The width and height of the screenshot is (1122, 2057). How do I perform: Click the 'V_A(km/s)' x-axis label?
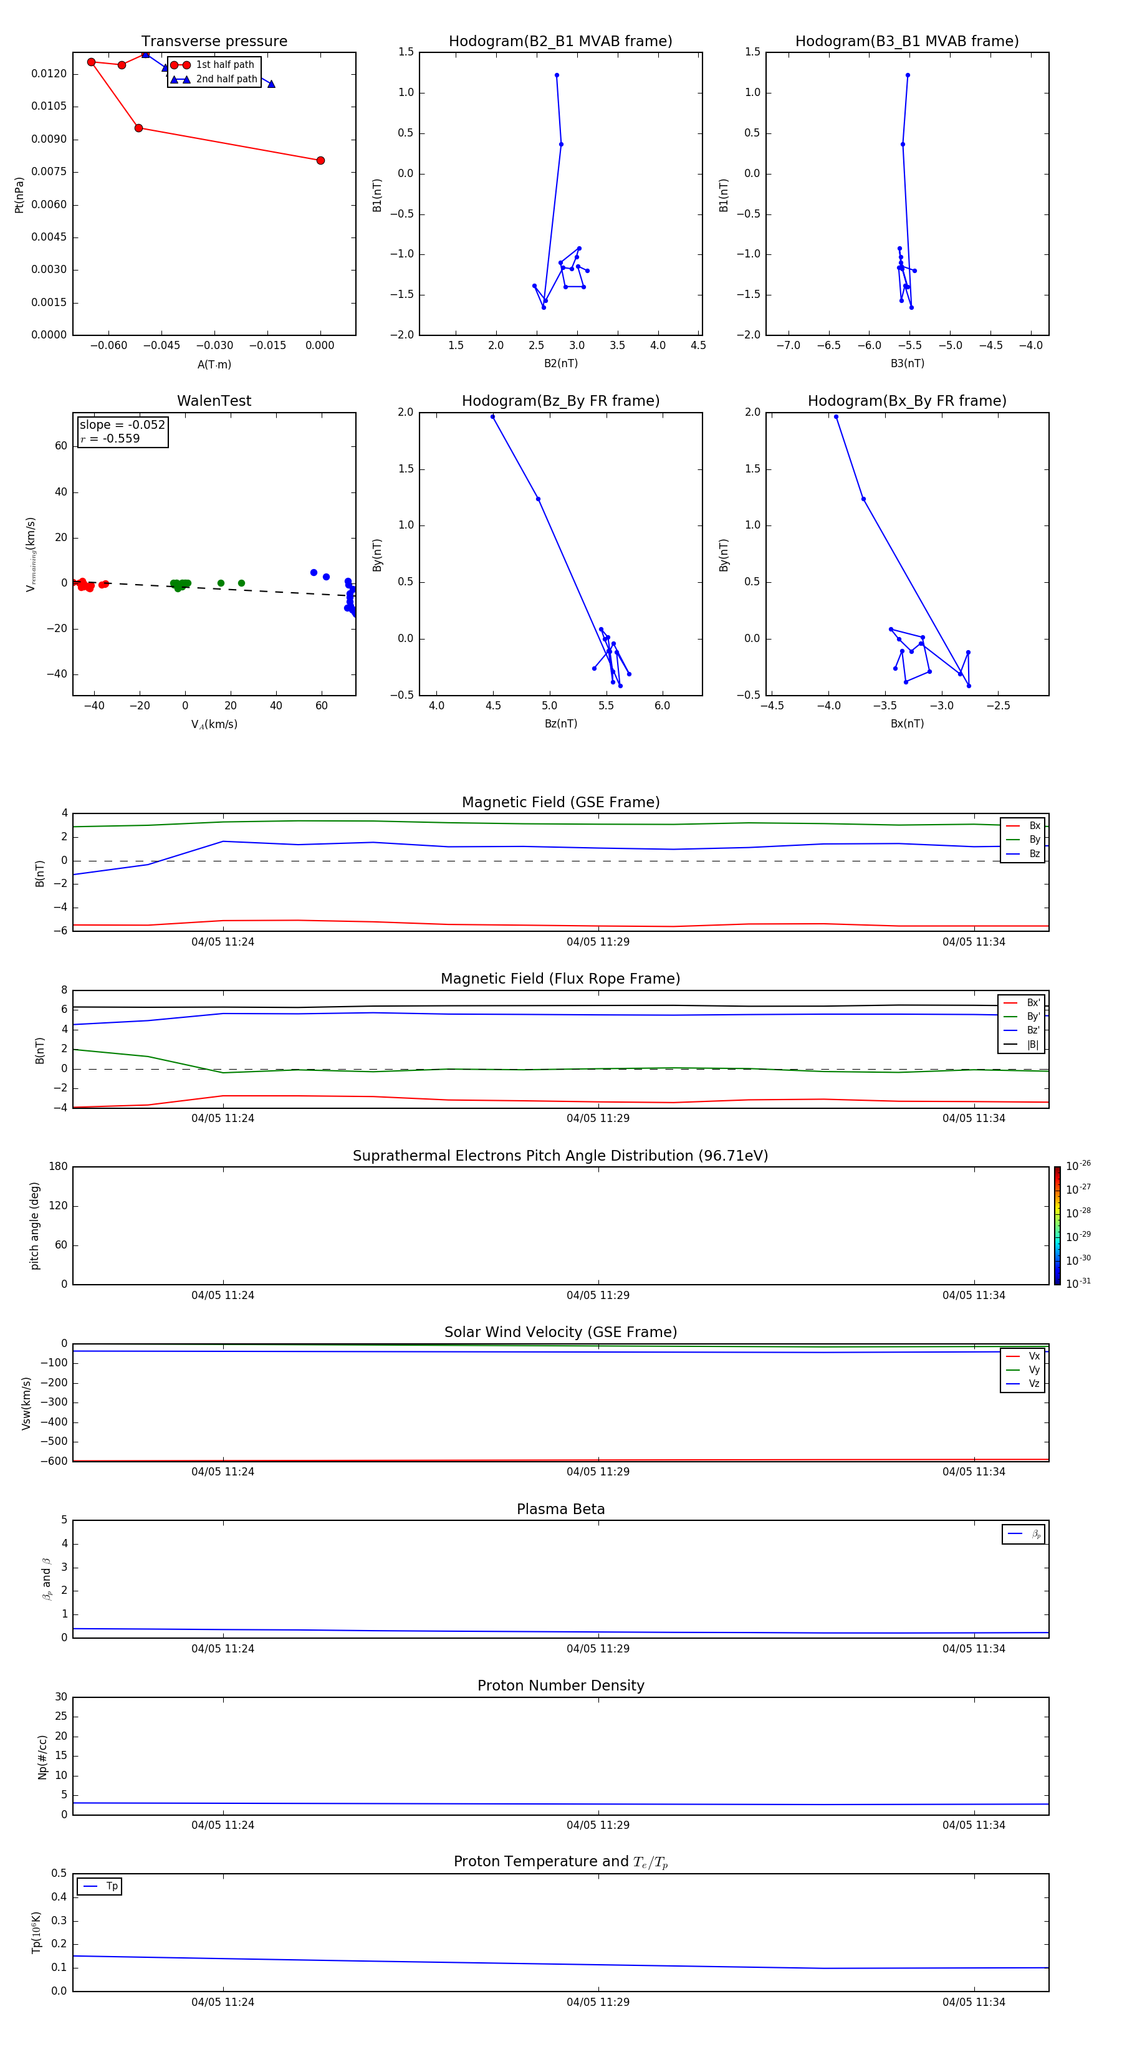pyautogui.click(x=214, y=724)
